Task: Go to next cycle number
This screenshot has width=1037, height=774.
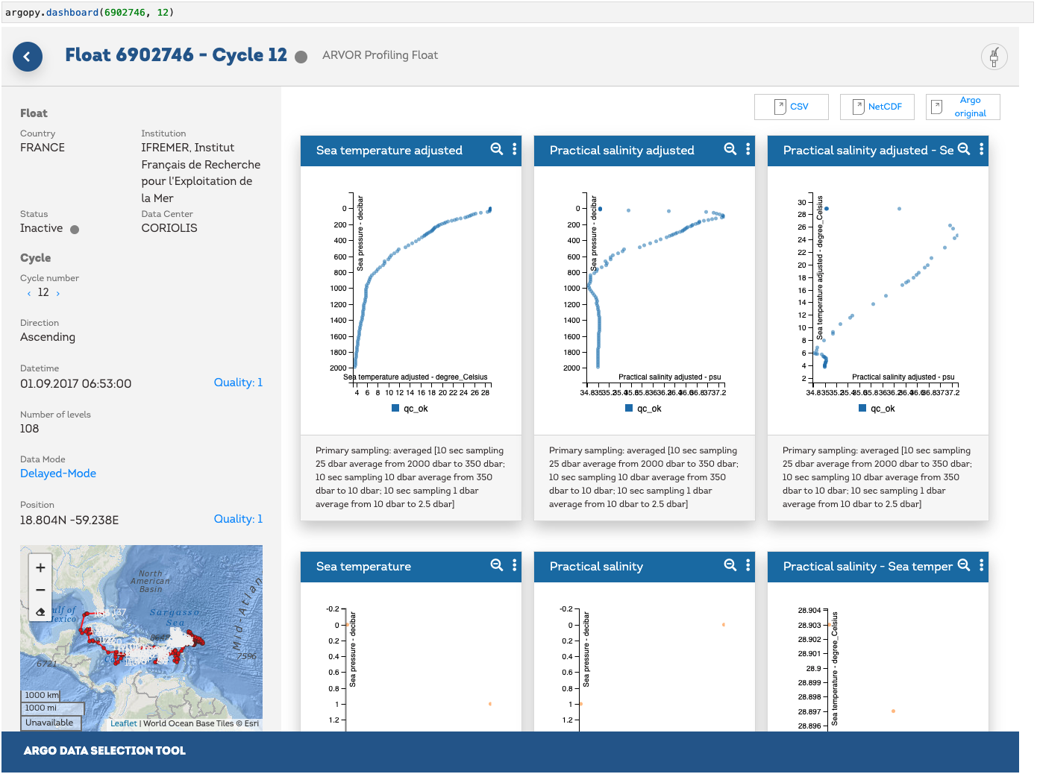Action: click(57, 294)
